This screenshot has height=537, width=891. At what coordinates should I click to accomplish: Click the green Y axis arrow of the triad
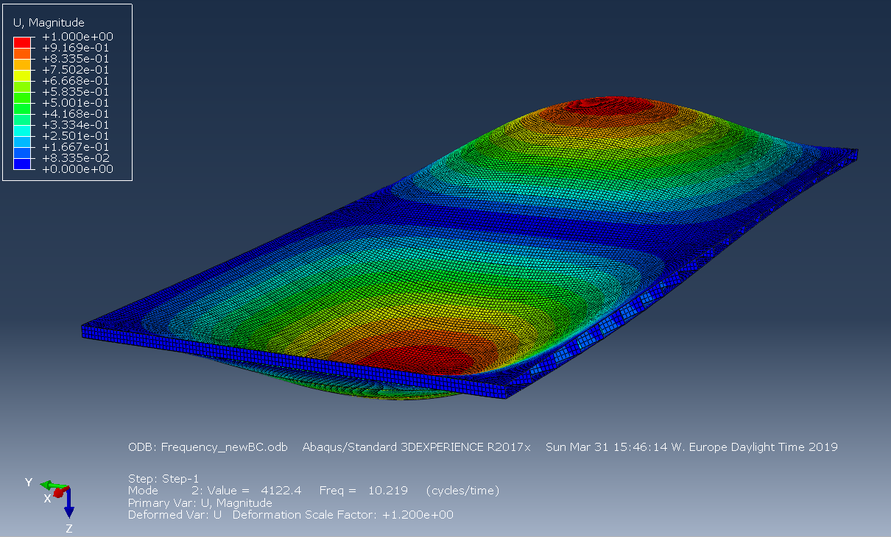[49, 485]
